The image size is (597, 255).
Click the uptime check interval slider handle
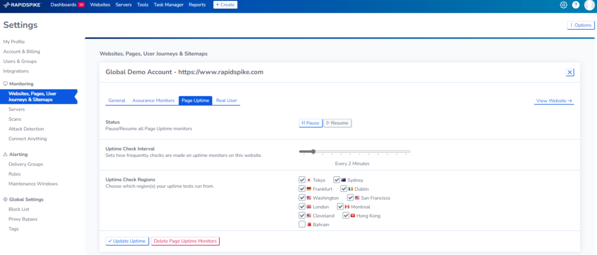313,152
